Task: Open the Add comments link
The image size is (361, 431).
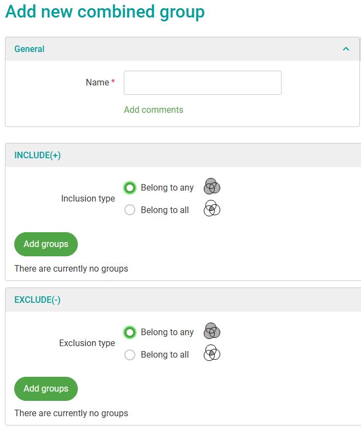Action: tap(153, 110)
